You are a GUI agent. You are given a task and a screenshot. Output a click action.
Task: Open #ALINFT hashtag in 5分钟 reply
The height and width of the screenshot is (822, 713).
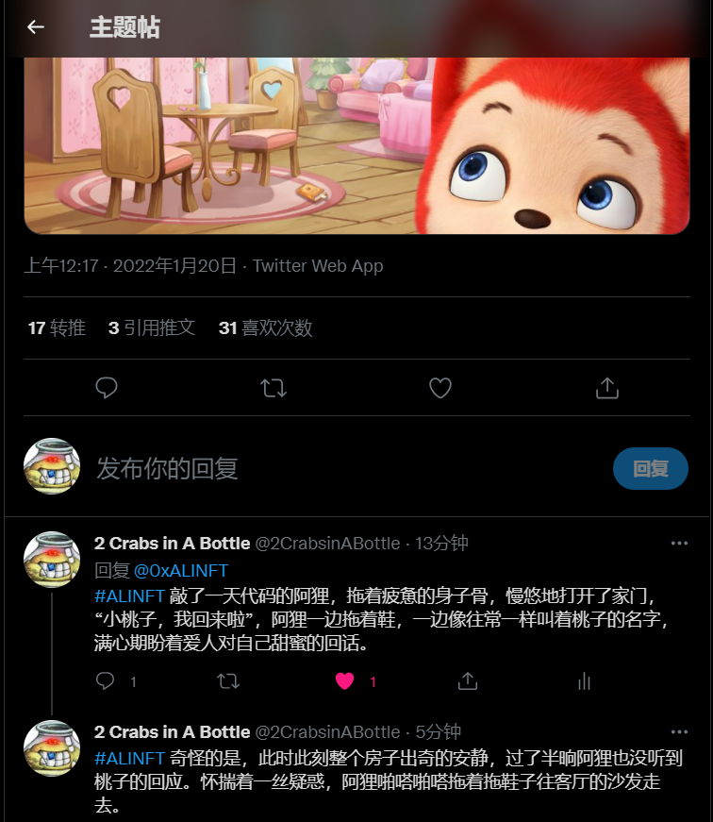point(129,758)
